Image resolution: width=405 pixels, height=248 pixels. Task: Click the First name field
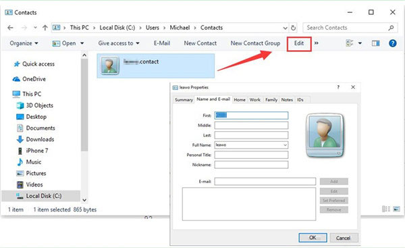pos(251,116)
